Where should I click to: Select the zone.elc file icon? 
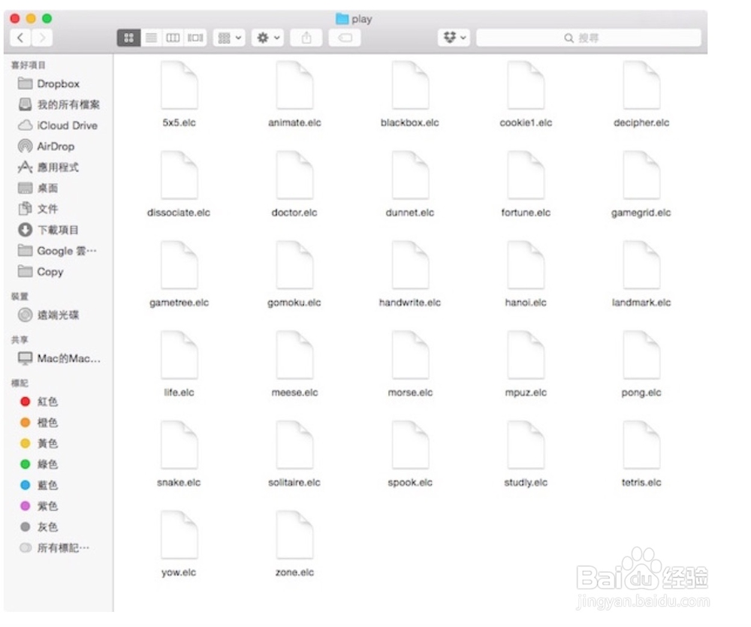pyautogui.click(x=294, y=535)
